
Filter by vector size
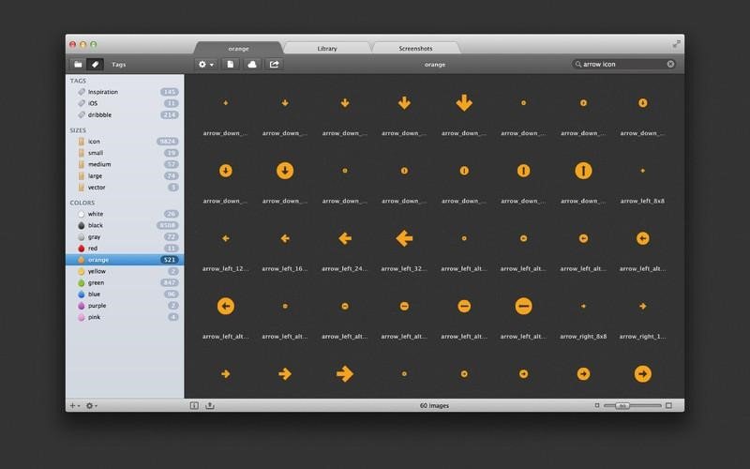(125, 187)
